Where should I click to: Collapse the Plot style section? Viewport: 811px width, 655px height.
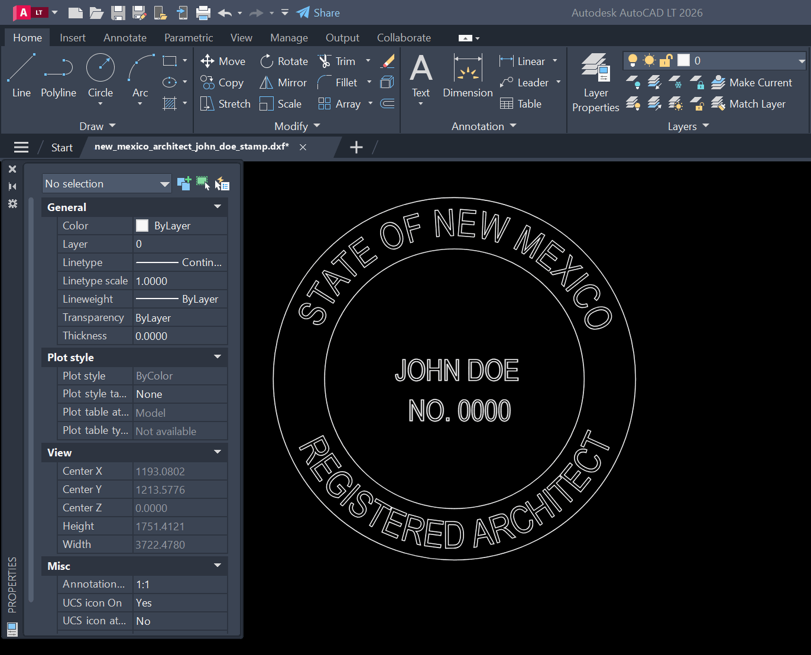point(218,357)
